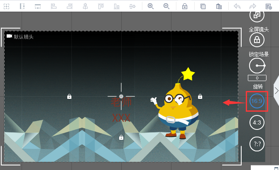The width and height of the screenshot is (279, 170).
Task: Click the align left edges icon
Action: 54,6
